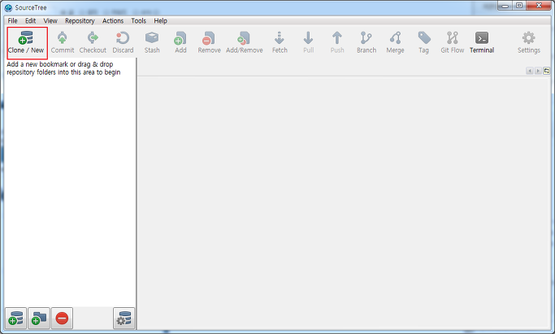This screenshot has width=555, height=334.
Task: Click the Push toolbar icon
Action: point(337,38)
